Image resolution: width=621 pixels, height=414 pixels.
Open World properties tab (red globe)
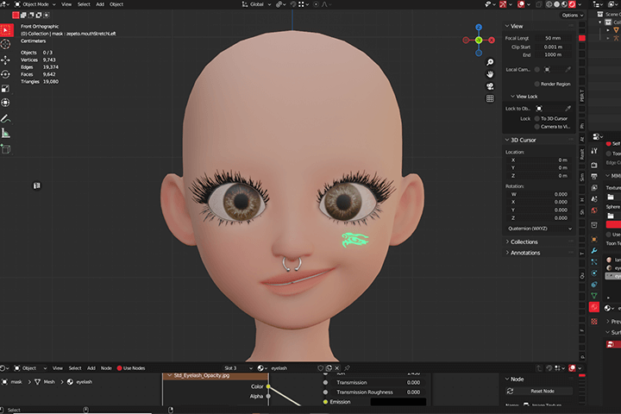click(594, 210)
